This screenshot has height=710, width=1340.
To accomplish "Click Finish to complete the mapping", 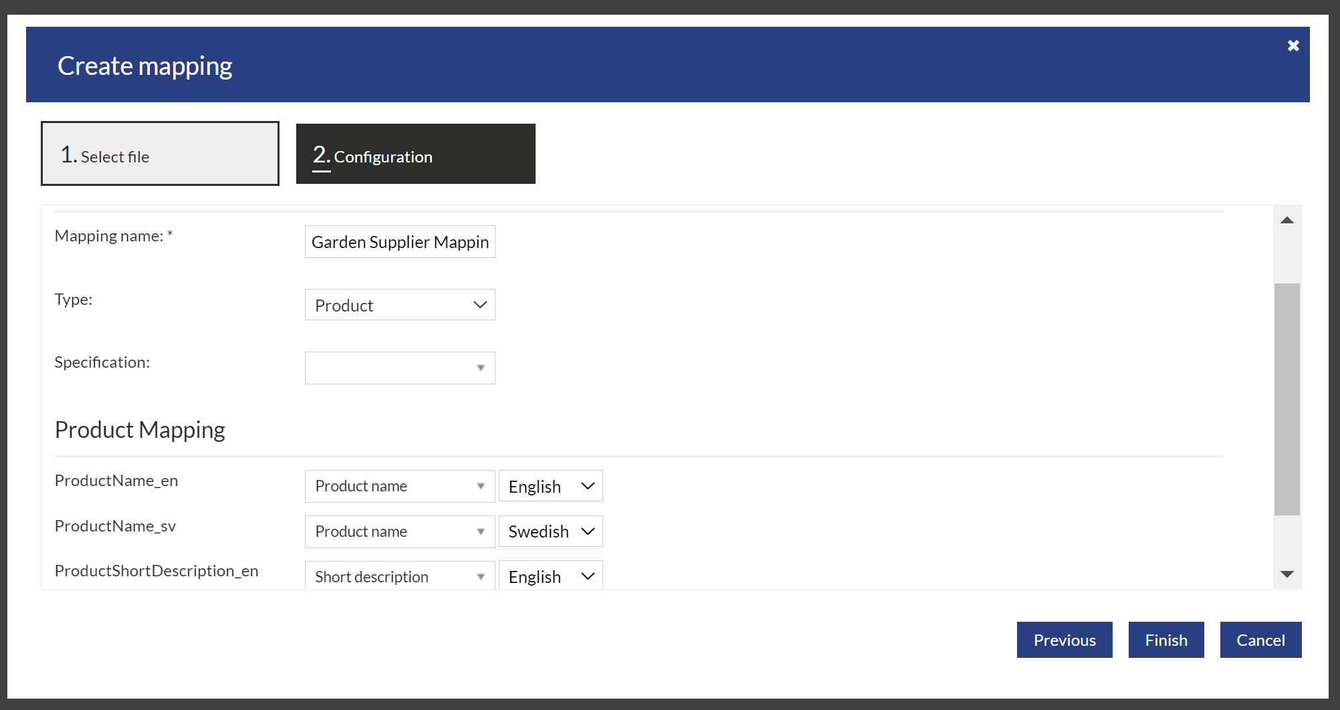I will click(1166, 640).
